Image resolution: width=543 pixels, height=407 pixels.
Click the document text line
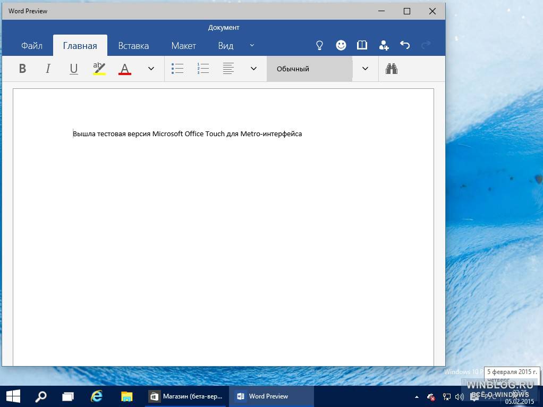point(188,134)
